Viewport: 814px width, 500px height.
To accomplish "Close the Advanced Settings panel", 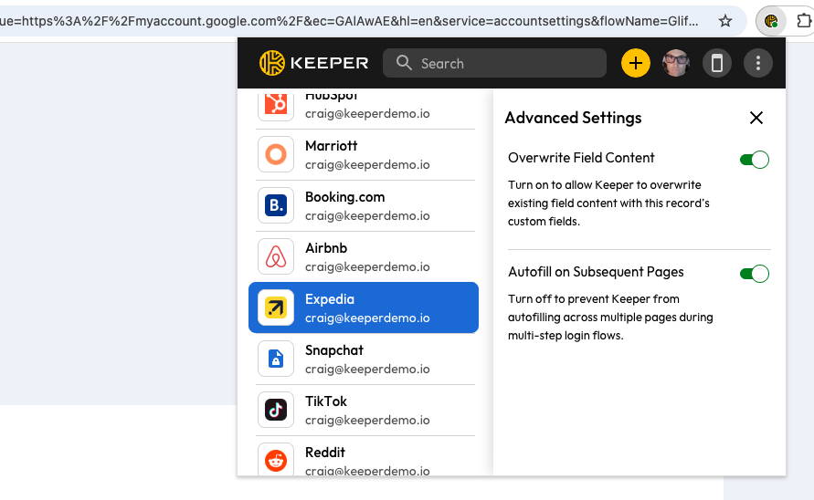I will click(756, 118).
